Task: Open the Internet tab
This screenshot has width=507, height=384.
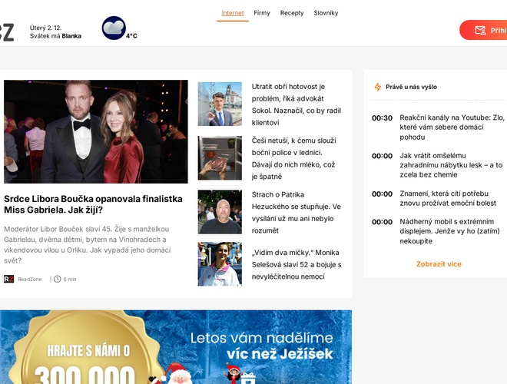Action: (x=232, y=13)
